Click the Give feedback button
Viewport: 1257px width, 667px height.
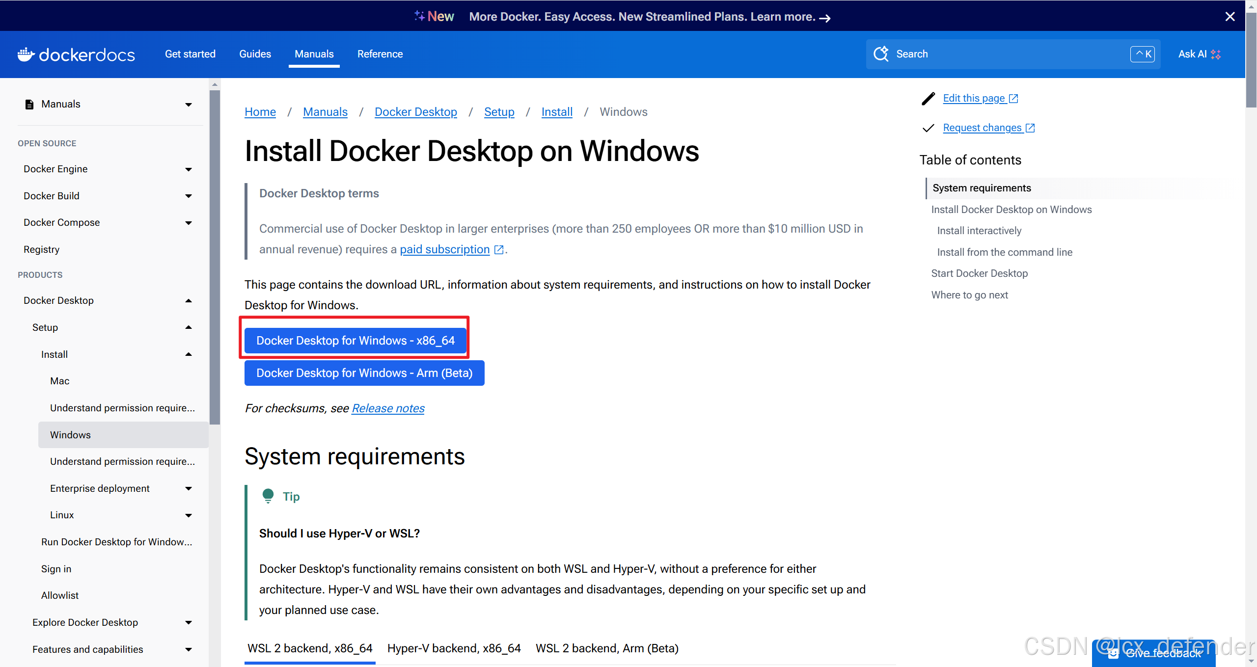1154,653
